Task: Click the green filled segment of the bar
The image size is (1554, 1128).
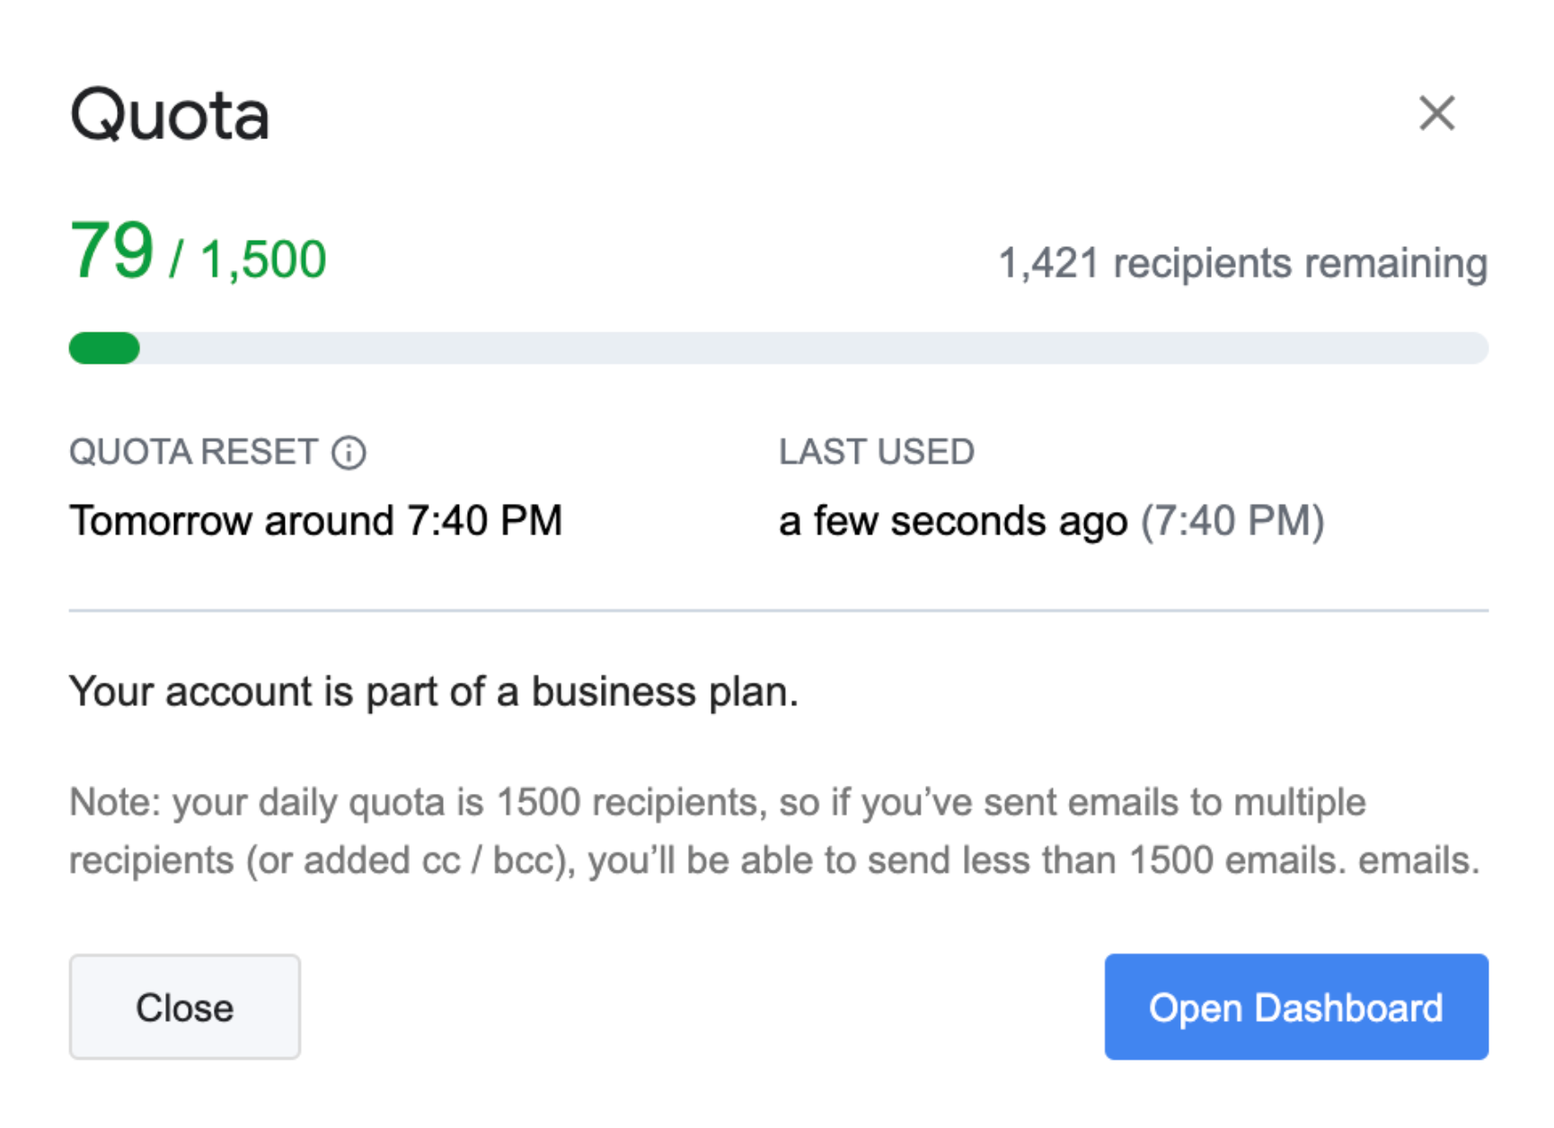Action: coord(103,348)
